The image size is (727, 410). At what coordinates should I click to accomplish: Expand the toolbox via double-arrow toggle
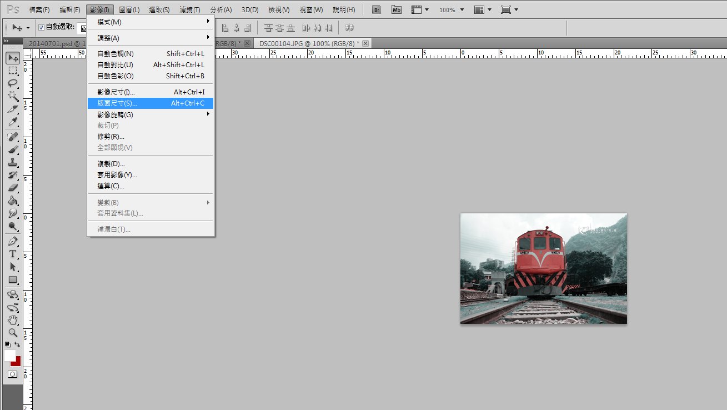(6, 41)
